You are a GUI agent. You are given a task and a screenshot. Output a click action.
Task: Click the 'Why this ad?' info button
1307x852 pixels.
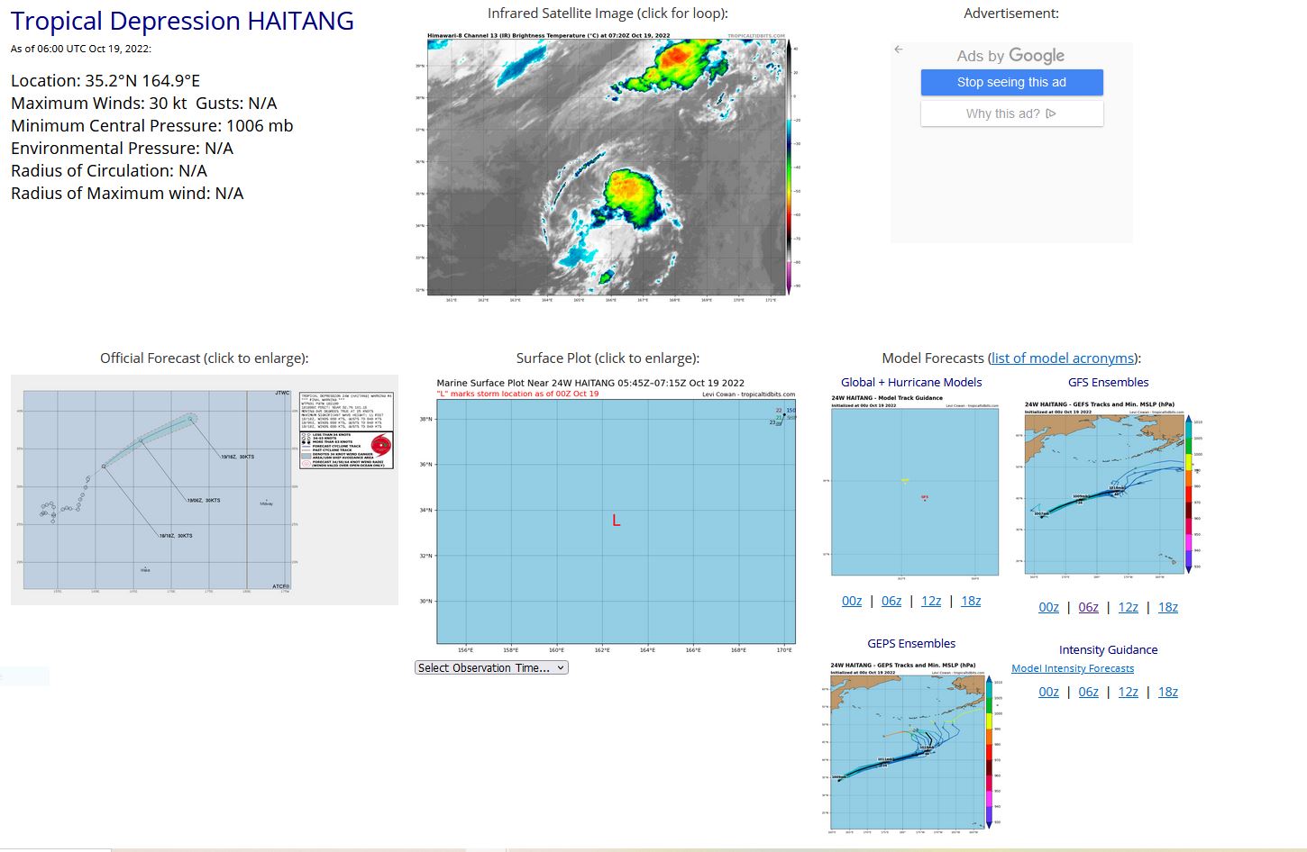click(x=1011, y=113)
